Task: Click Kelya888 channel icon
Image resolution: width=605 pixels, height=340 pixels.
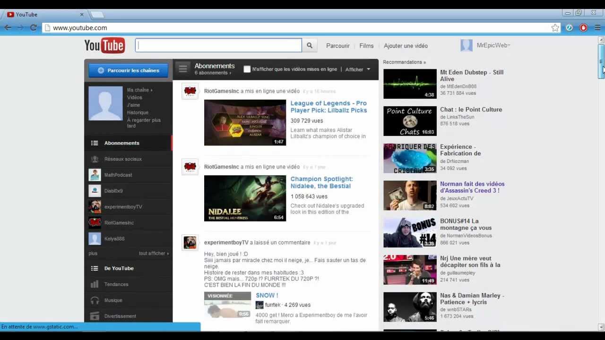Action: (x=95, y=238)
